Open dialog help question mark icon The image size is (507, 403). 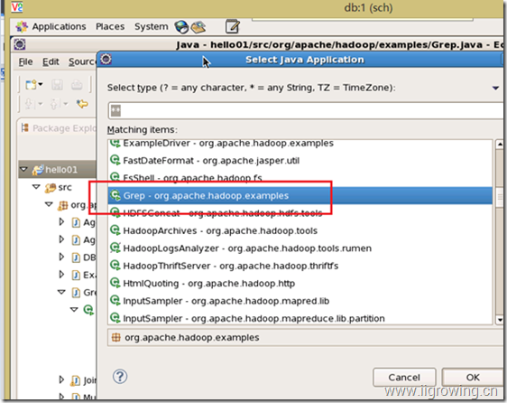(x=120, y=377)
